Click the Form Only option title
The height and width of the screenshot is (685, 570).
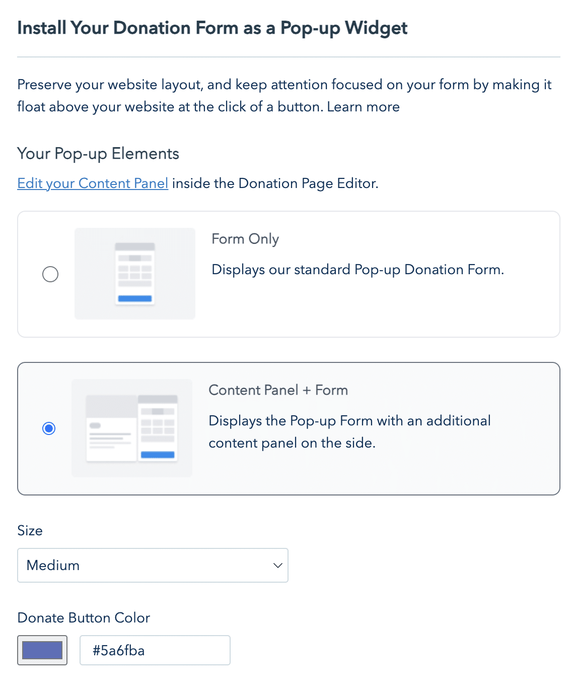tap(245, 239)
